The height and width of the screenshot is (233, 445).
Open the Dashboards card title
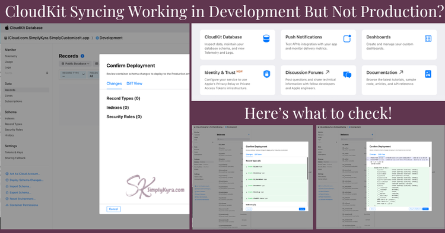pyautogui.click(x=379, y=37)
